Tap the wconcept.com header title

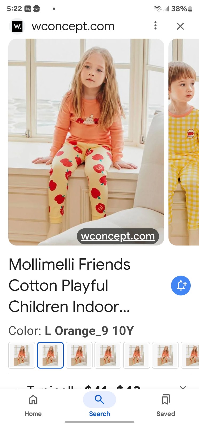(x=73, y=26)
